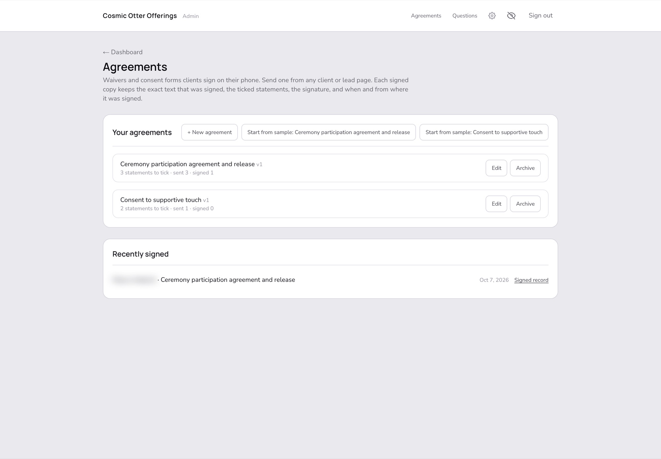
Task: Click the blurred signer name in Recently signed
Action: click(x=134, y=280)
